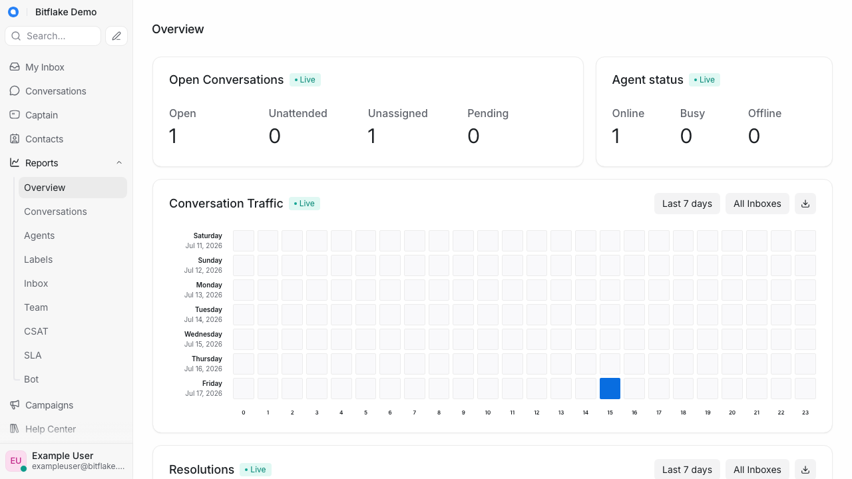Click the Pending conversations metric
The height and width of the screenshot is (479, 852).
coord(488,126)
